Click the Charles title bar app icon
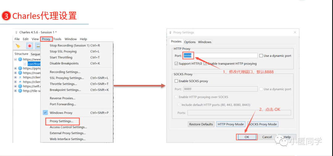The width and height of the screenshot is (333, 156). (16, 32)
